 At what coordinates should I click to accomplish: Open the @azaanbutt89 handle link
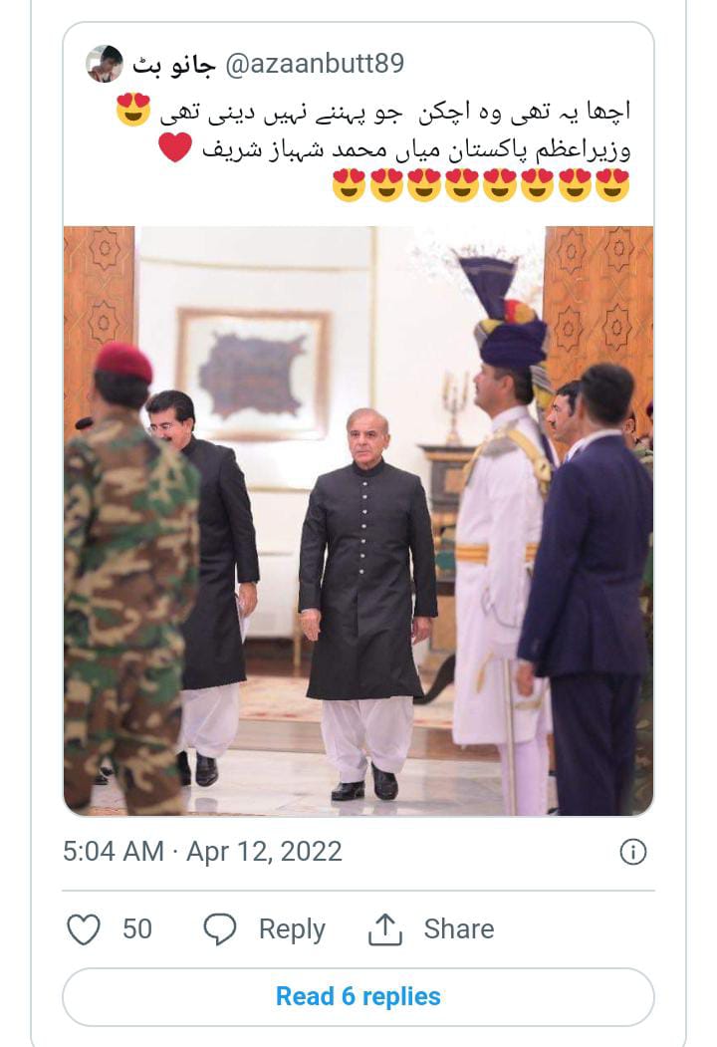click(315, 66)
